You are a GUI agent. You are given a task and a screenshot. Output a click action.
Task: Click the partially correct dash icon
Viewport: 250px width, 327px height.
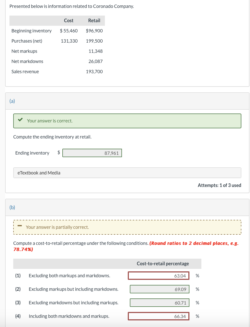[20, 226]
